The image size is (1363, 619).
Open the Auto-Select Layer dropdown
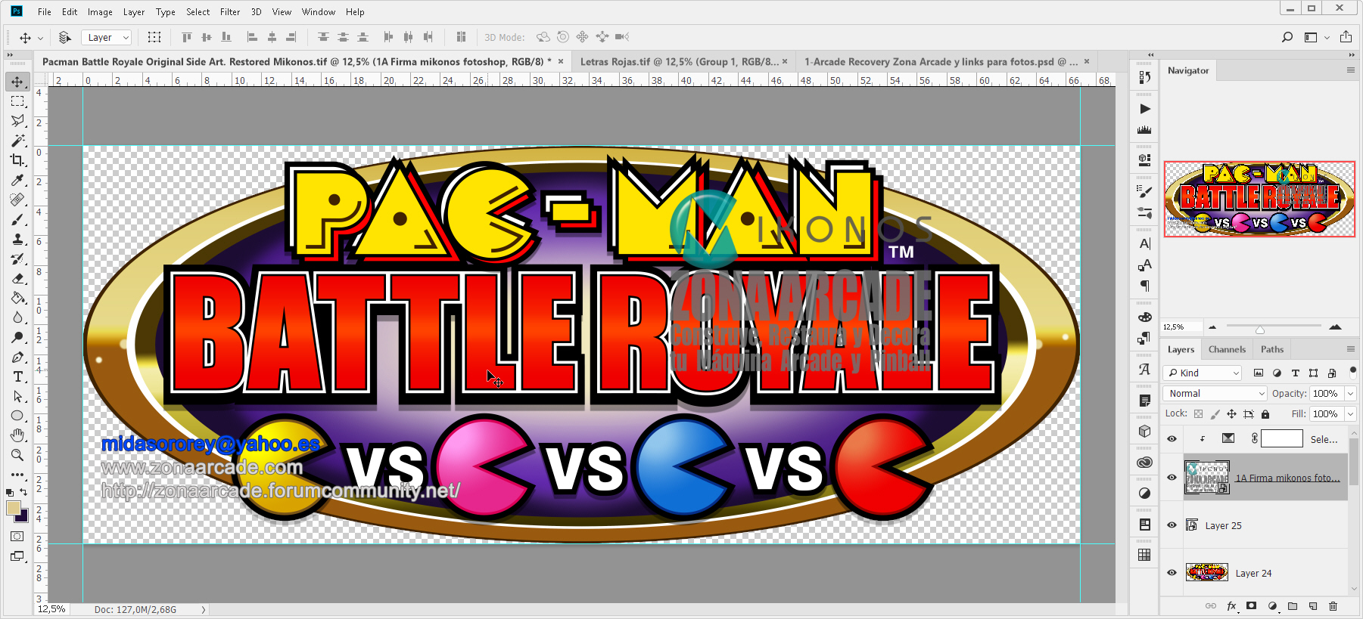[x=107, y=37]
